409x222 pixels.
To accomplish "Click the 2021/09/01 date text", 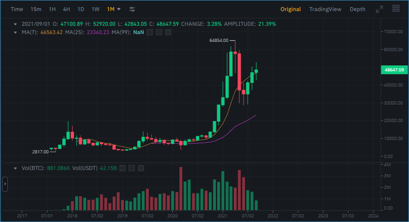I will (x=36, y=24).
